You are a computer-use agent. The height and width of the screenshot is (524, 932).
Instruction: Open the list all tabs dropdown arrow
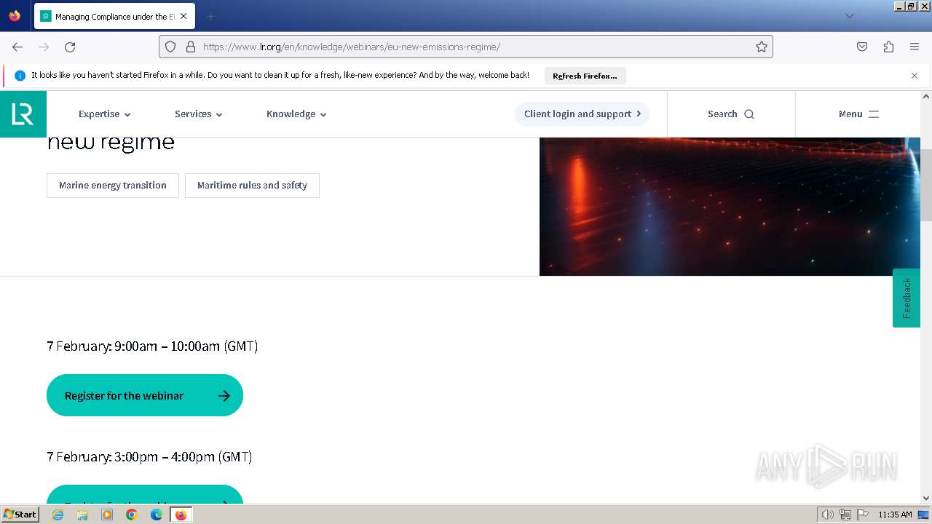[x=849, y=16]
